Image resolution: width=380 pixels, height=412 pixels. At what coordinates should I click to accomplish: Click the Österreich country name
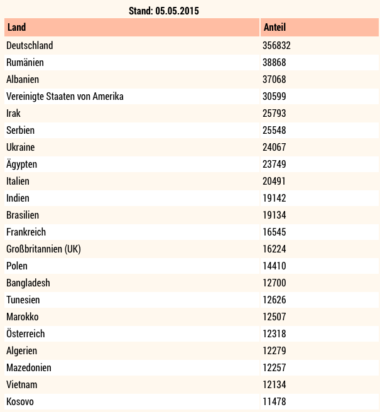coord(26,333)
